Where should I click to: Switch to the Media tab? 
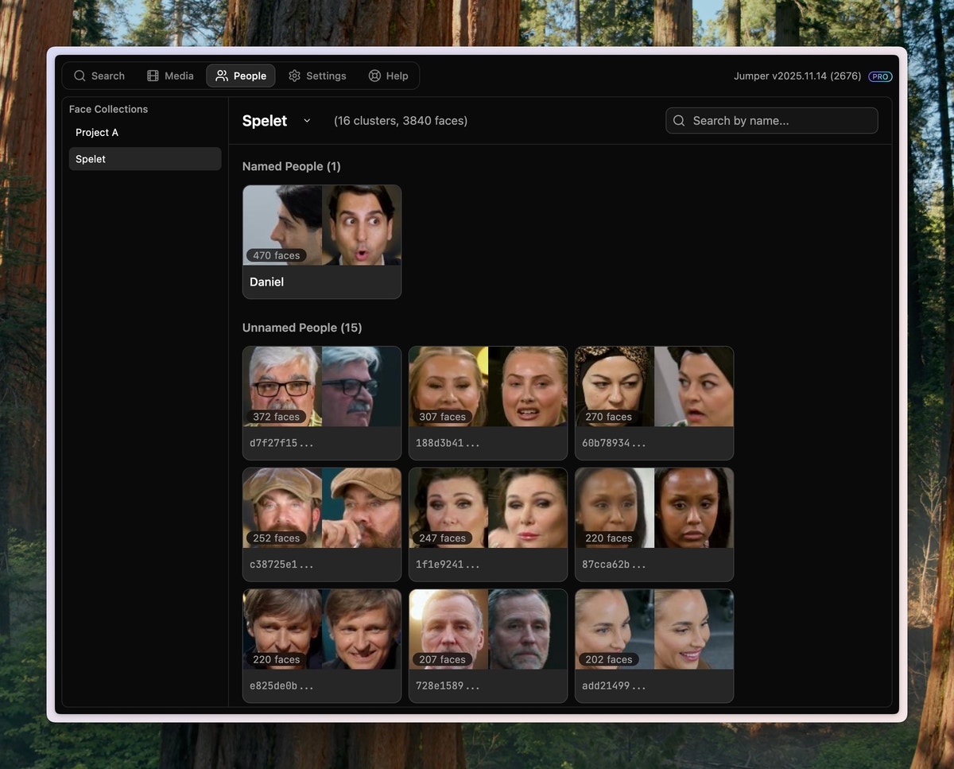point(169,76)
